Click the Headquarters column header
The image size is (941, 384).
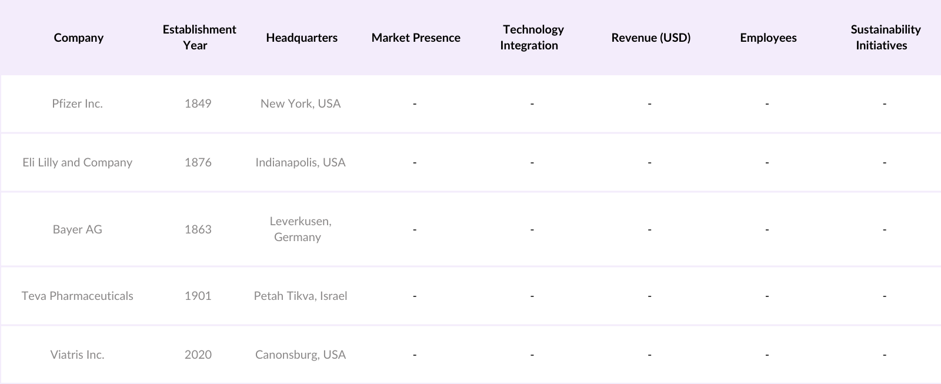coord(301,38)
